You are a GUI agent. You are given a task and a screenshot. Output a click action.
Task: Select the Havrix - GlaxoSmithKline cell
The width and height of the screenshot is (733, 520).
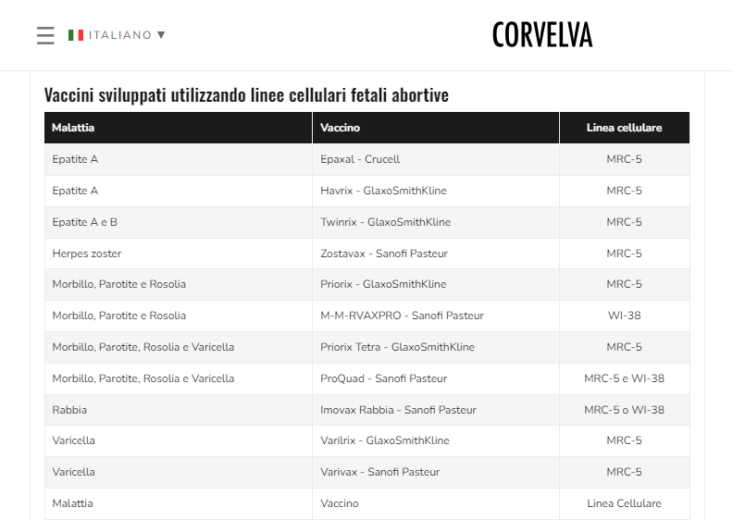click(436, 191)
